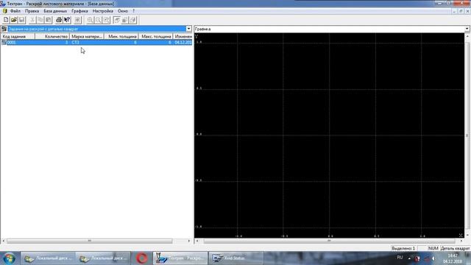471x265 pixels.
Task: Activate the context help arrow-question icon
Action: (67, 20)
